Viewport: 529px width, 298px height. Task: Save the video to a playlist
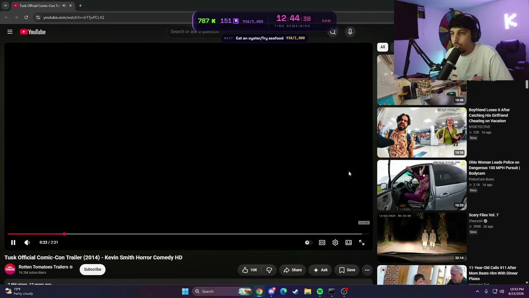tap(347, 270)
